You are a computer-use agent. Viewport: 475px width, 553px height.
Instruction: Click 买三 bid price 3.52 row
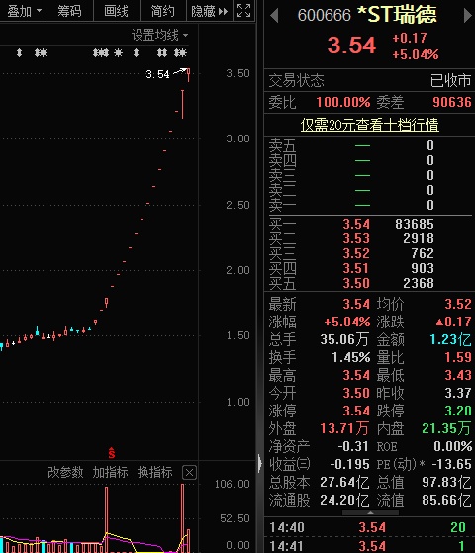click(x=369, y=253)
